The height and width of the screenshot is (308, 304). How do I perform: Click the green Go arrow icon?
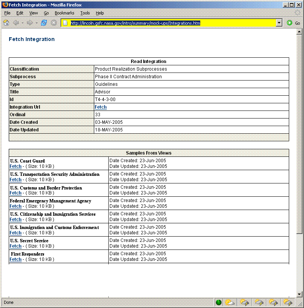(x=290, y=23)
